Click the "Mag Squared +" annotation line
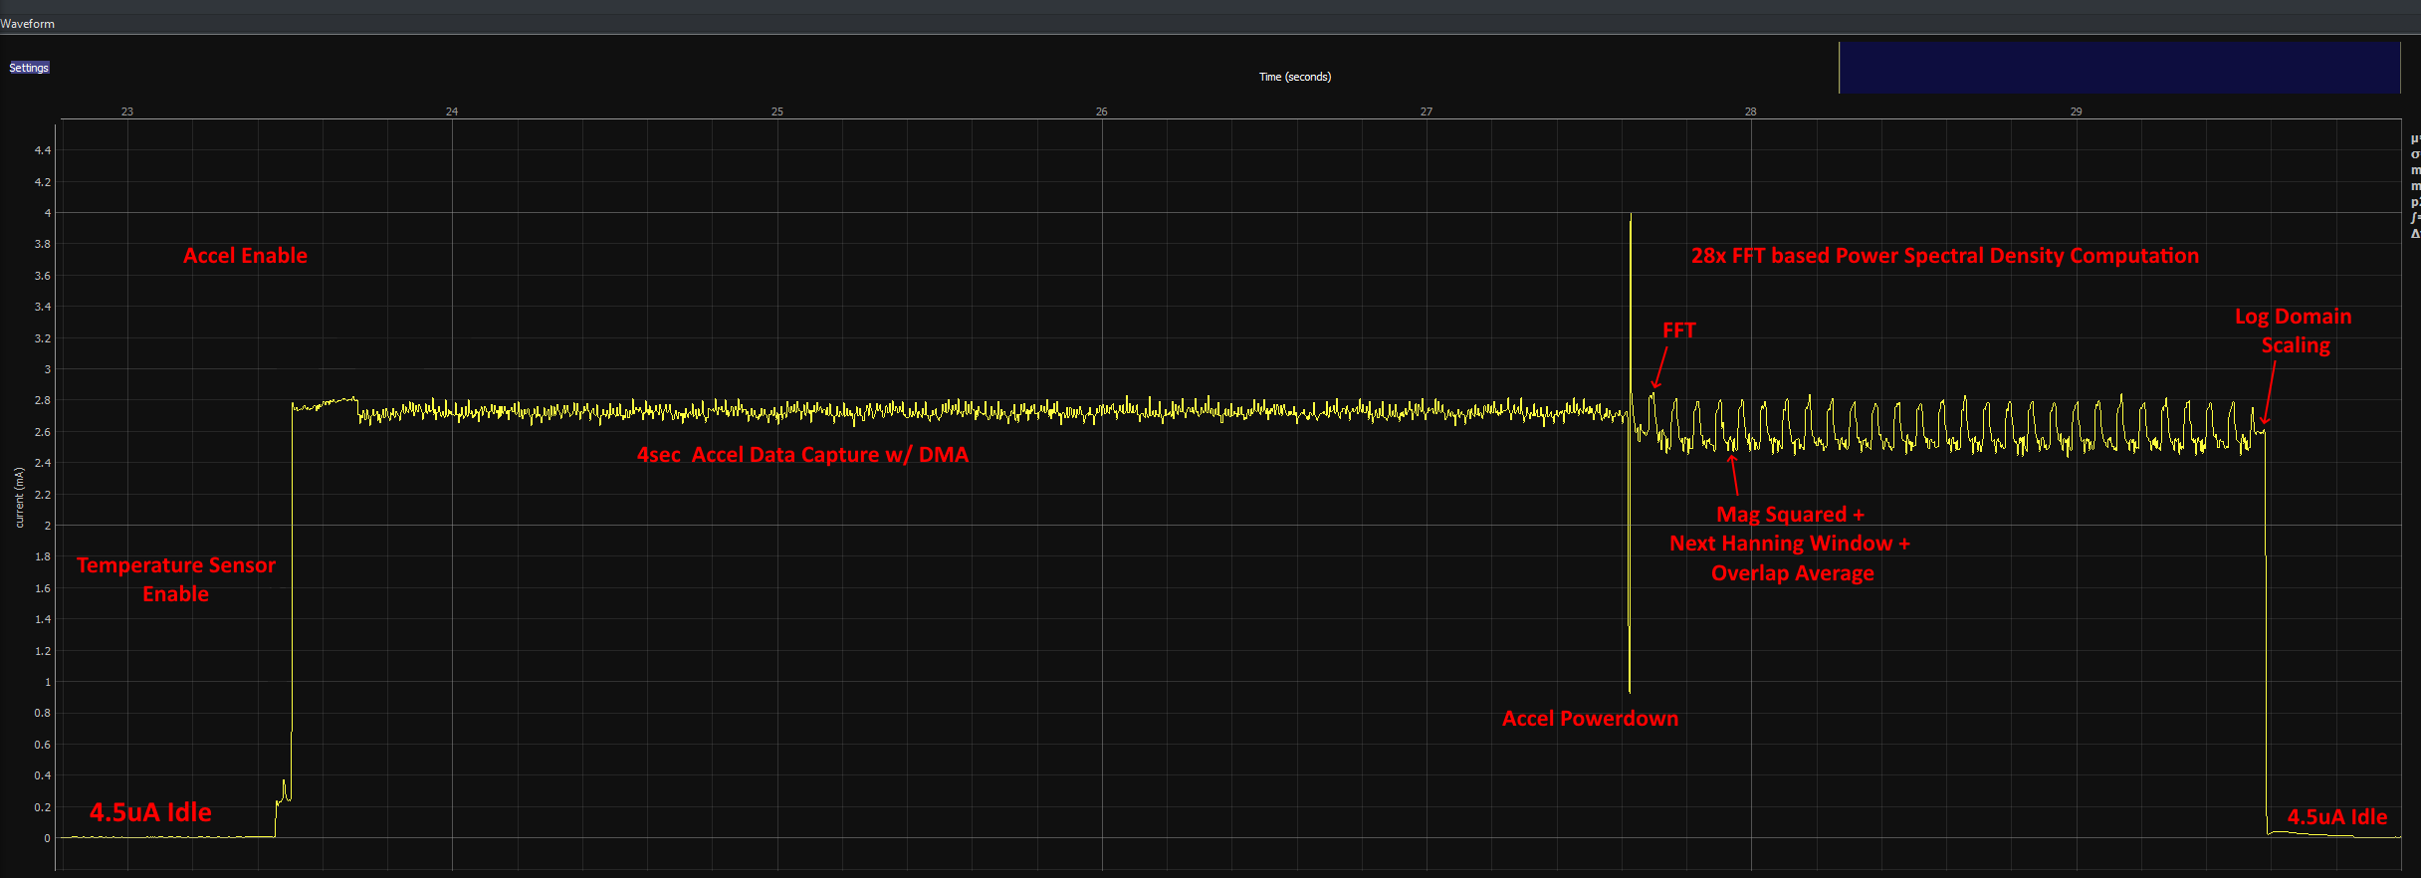Screen dimensions: 2421x878 click(1790, 515)
